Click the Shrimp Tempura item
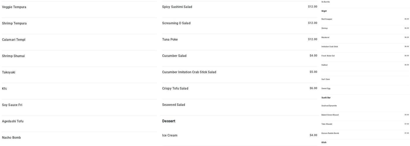This screenshot has height=146, width=410. pos(14,23)
